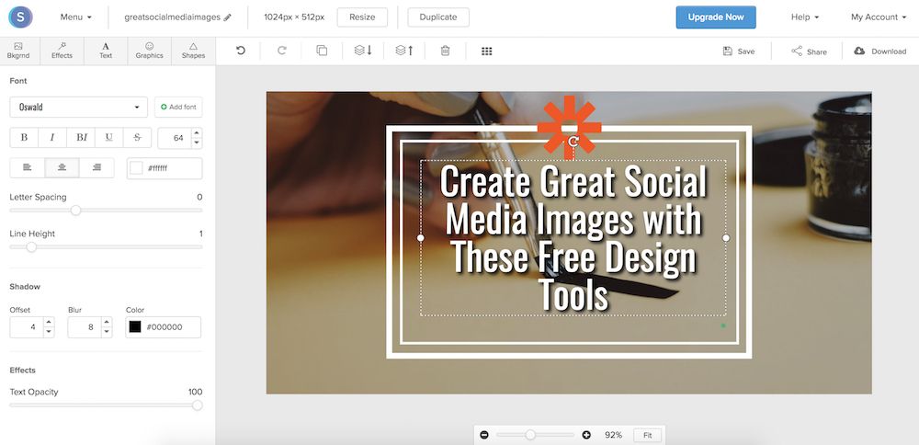Click the zoom-out minus icon

[x=484, y=434]
